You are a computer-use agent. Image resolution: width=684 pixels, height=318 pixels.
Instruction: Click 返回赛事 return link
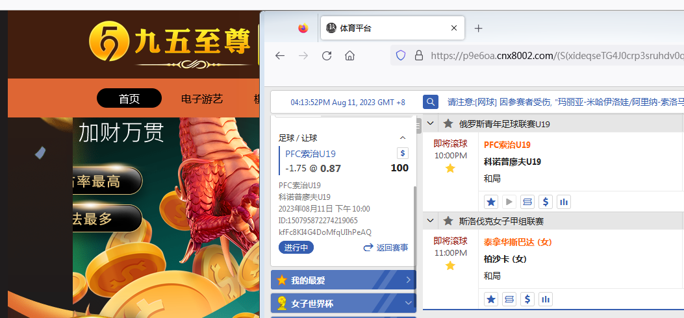pyautogui.click(x=386, y=247)
